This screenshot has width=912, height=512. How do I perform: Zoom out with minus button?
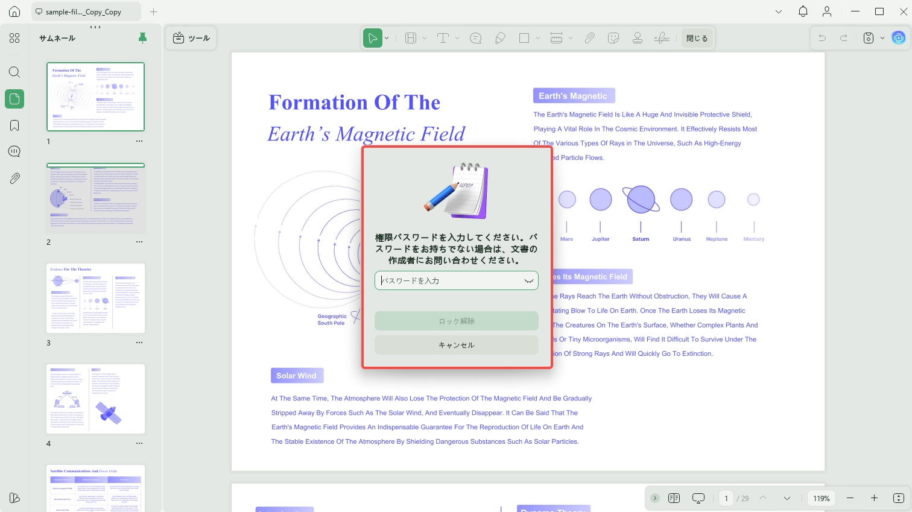pyautogui.click(x=850, y=498)
